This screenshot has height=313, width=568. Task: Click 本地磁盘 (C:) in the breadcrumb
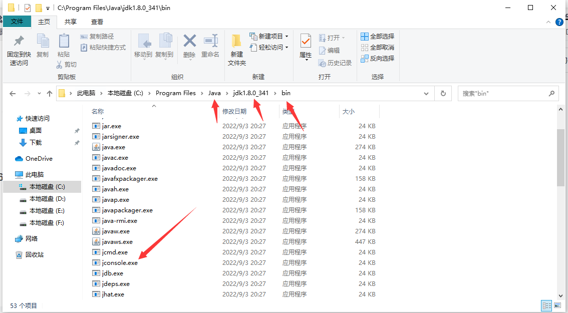coord(125,93)
